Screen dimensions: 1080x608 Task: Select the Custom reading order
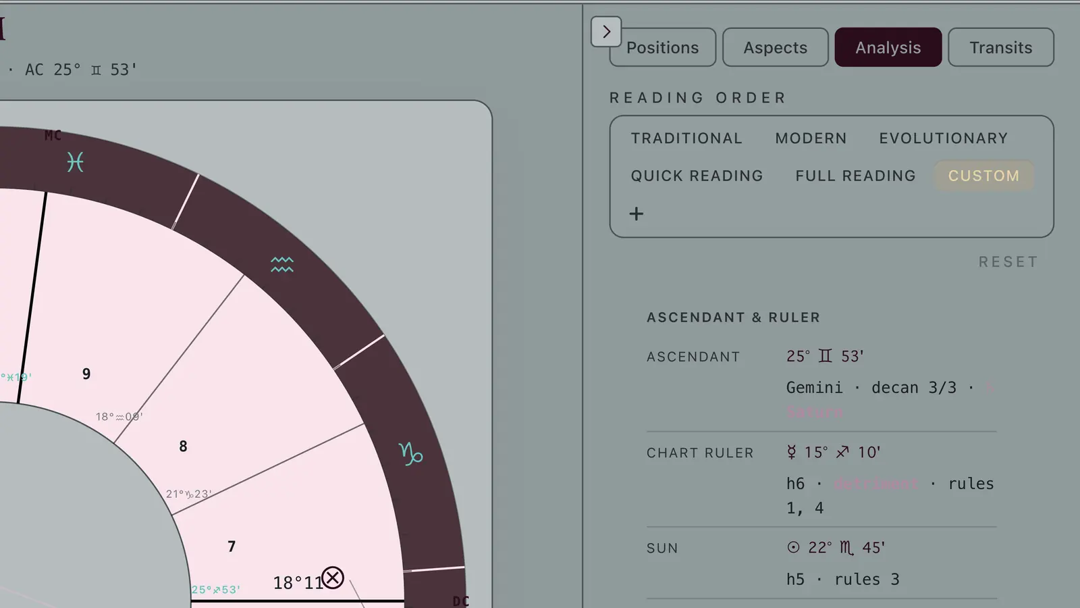983,176
